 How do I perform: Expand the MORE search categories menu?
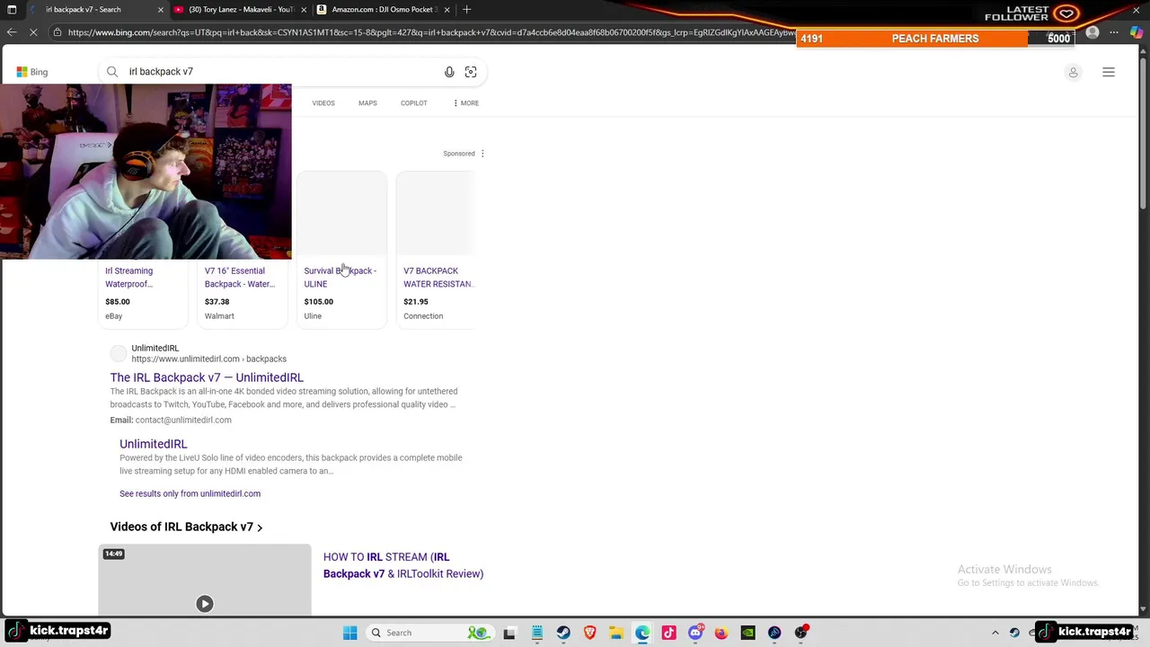[466, 103]
